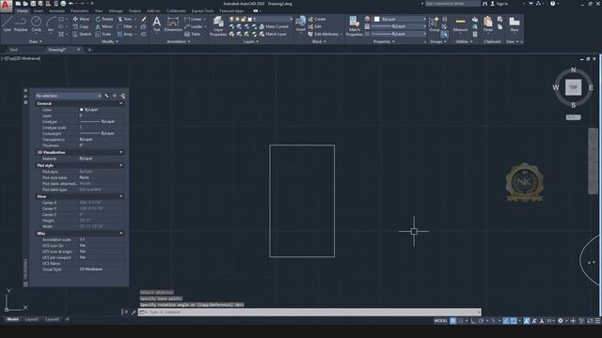Click the Plot icon in quick access toolbar
Image resolution: width=602 pixels, height=338 pixels.
63,4
